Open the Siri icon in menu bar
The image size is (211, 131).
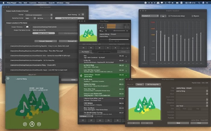click(203, 3)
